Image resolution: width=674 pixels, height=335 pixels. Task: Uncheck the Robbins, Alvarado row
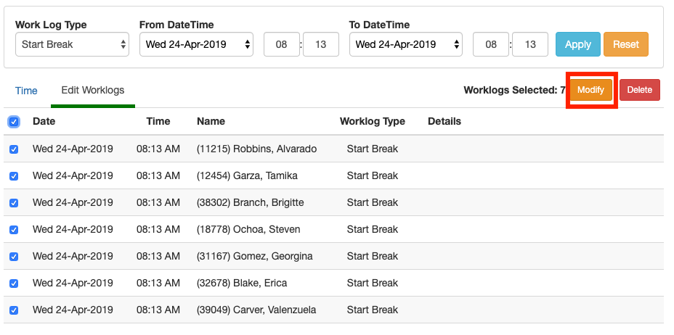14,149
